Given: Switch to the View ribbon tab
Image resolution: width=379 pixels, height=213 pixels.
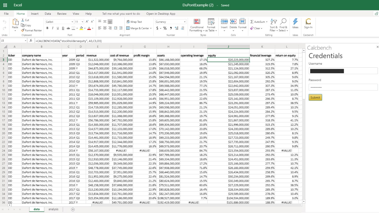Looking at the screenshot, I should point(76,14).
